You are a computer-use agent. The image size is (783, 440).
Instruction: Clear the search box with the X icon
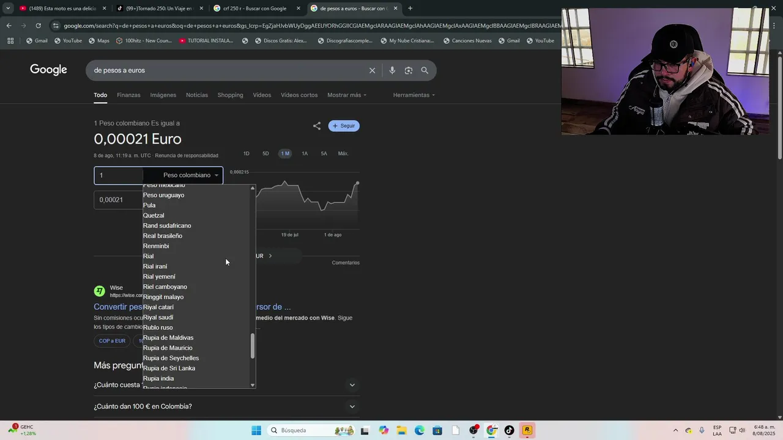[372, 70]
